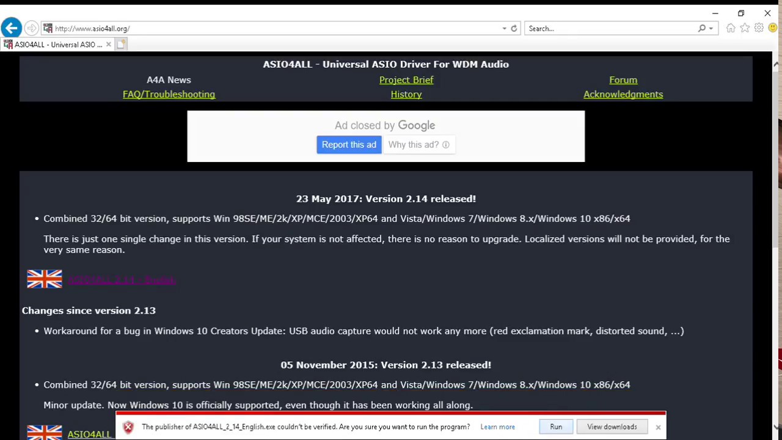Open a new tab button
Screen dimensions: 782x440
coord(121,44)
